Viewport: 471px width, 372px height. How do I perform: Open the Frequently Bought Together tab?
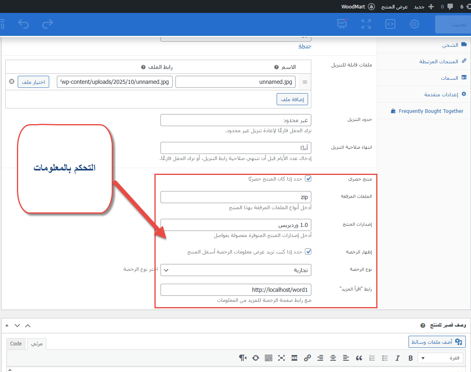431,111
